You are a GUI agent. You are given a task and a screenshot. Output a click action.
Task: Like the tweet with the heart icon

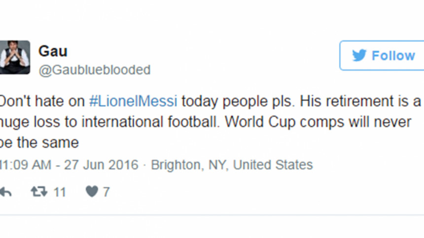[x=92, y=192]
